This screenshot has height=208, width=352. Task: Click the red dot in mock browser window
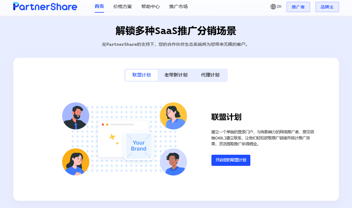(x=103, y=124)
